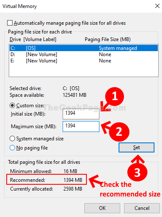Choose the Custom size radio button

click(12, 106)
